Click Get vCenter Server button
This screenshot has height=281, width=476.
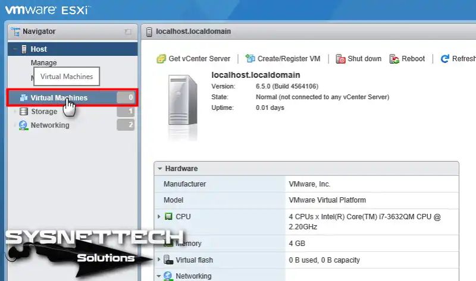pos(193,58)
